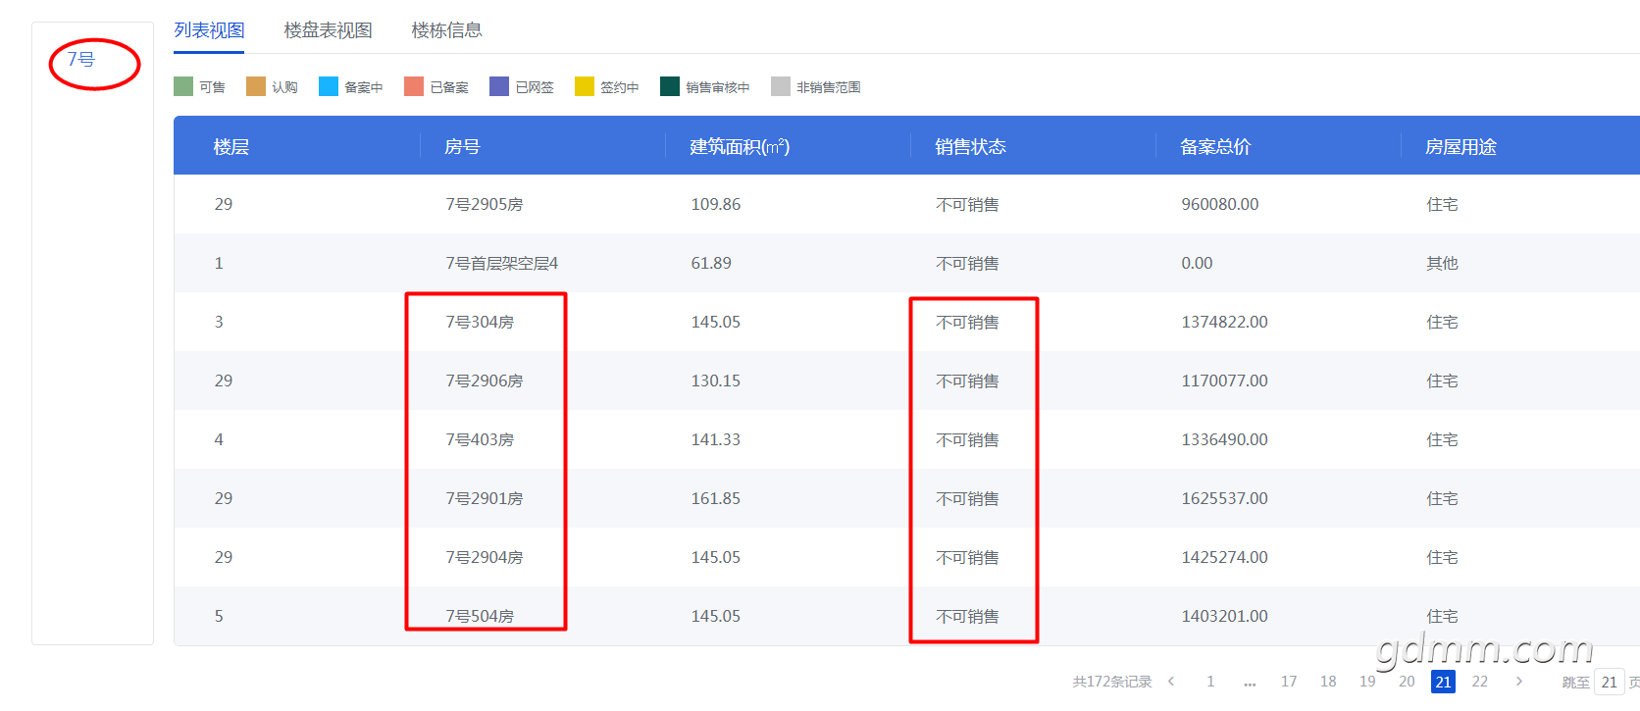This screenshot has height=711, width=1640.
Task: Click total price 1336490.00
Action: click(x=1224, y=439)
